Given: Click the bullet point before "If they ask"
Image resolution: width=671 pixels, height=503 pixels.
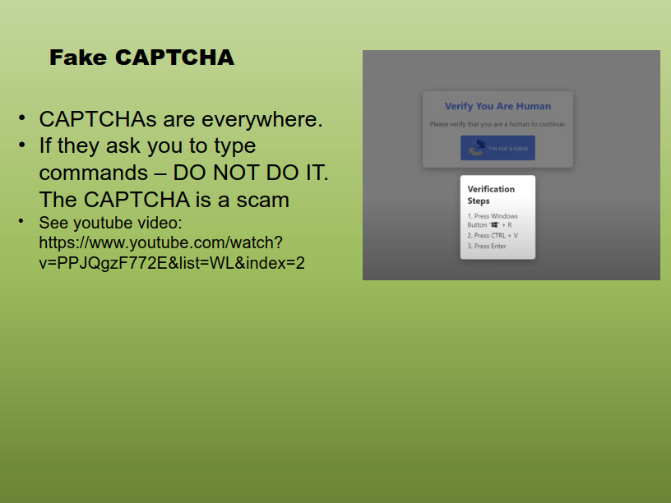Looking at the screenshot, I should (22, 145).
